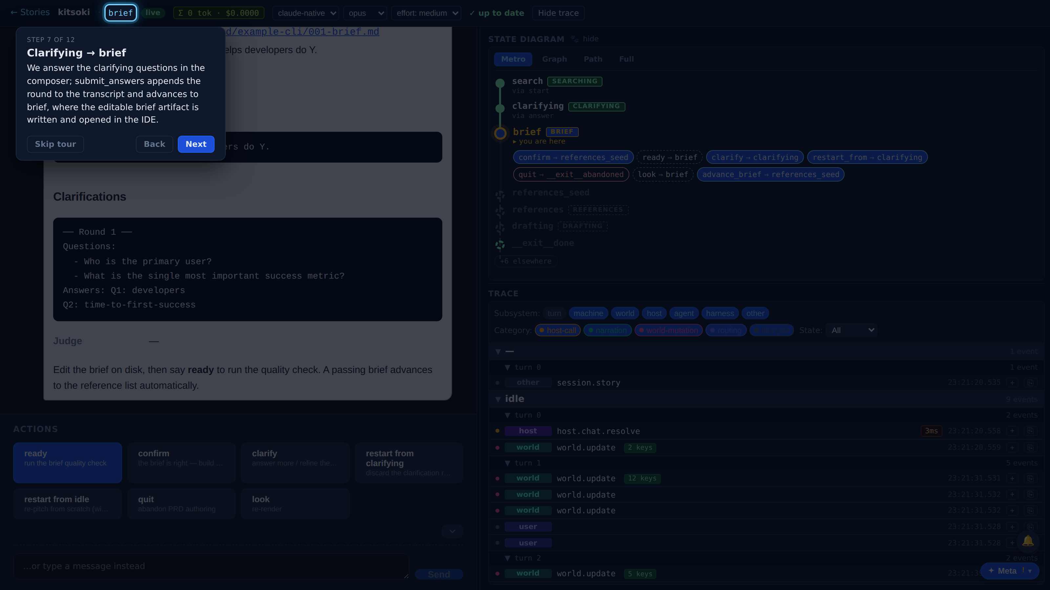Click the state diagram icon next to hide

[574, 39]
